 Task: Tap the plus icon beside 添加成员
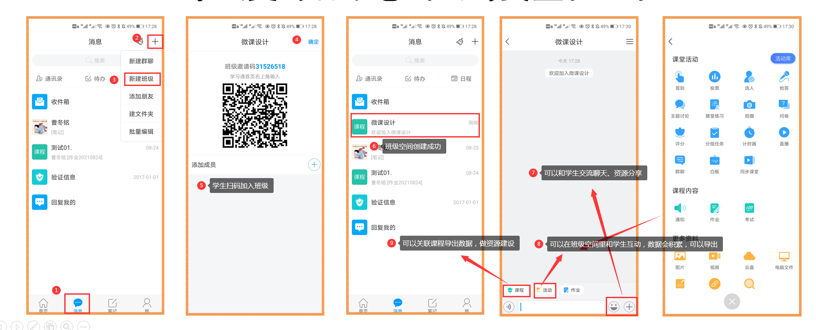pos(314,165)
